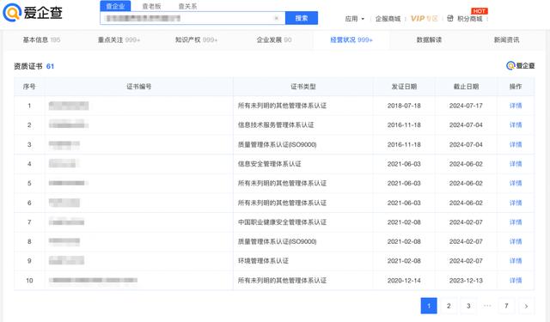
Task: Click the 证书类型 column header
Action: [303, 87]
